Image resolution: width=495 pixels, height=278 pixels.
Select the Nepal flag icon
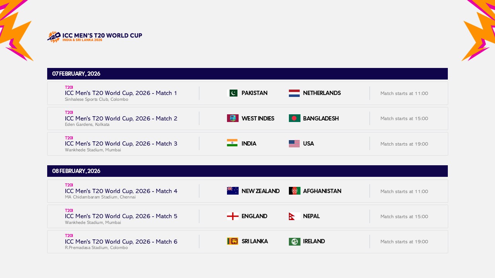click(294, 216)
